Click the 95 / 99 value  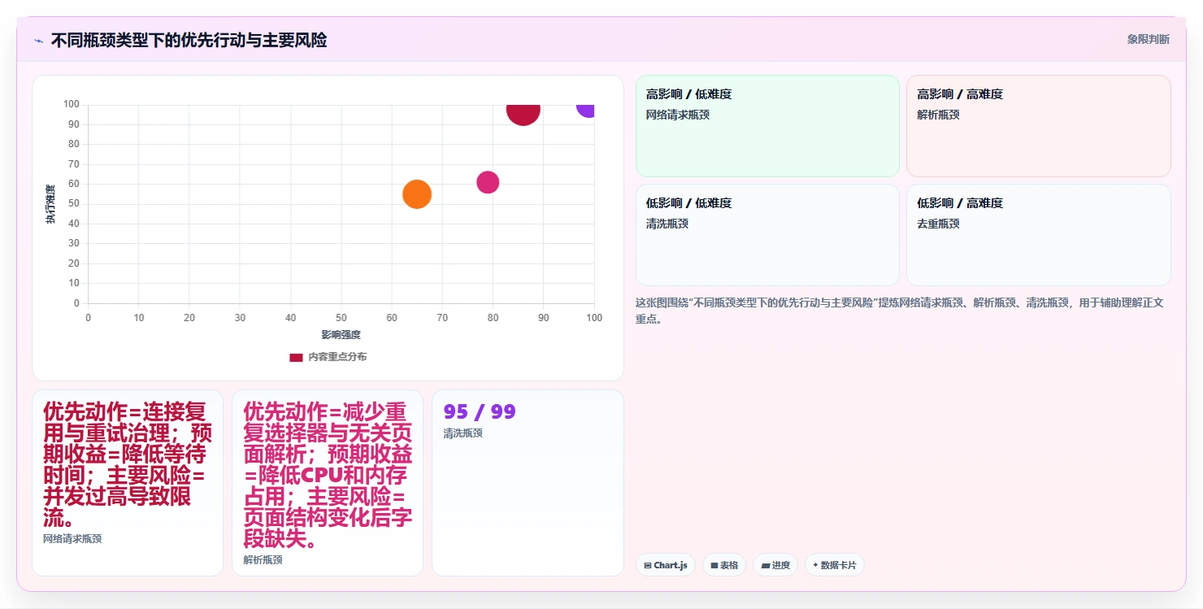pos(480,412)
